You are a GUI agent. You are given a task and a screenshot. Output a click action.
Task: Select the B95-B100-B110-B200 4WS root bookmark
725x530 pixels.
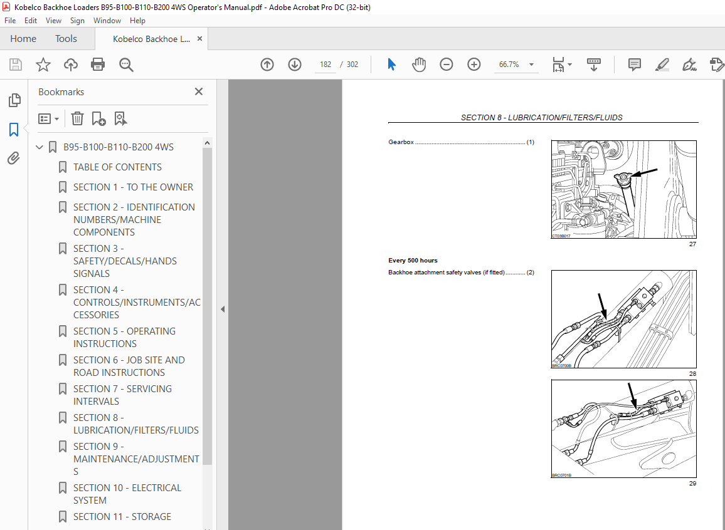point(119,147)
